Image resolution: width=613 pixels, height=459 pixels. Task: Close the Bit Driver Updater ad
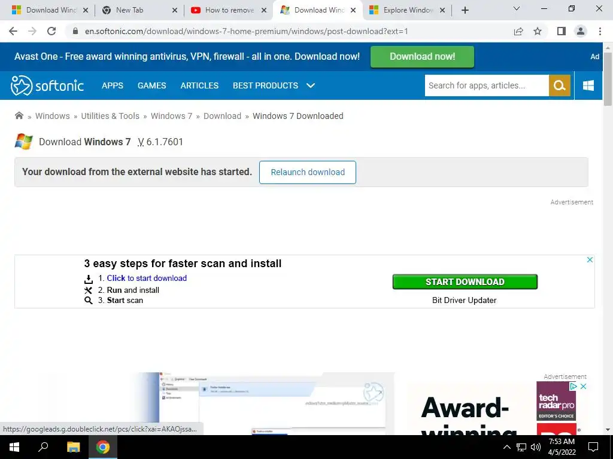pos(590,259)
